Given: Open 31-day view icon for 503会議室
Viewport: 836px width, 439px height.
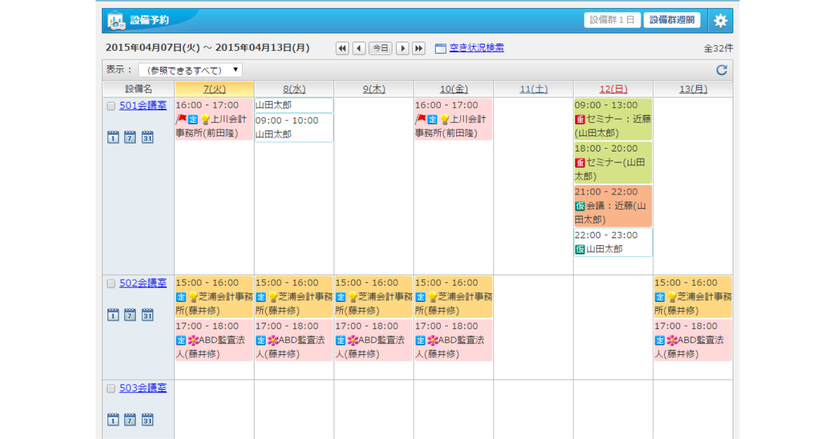Looking at the screenshot, I should 147,419.
